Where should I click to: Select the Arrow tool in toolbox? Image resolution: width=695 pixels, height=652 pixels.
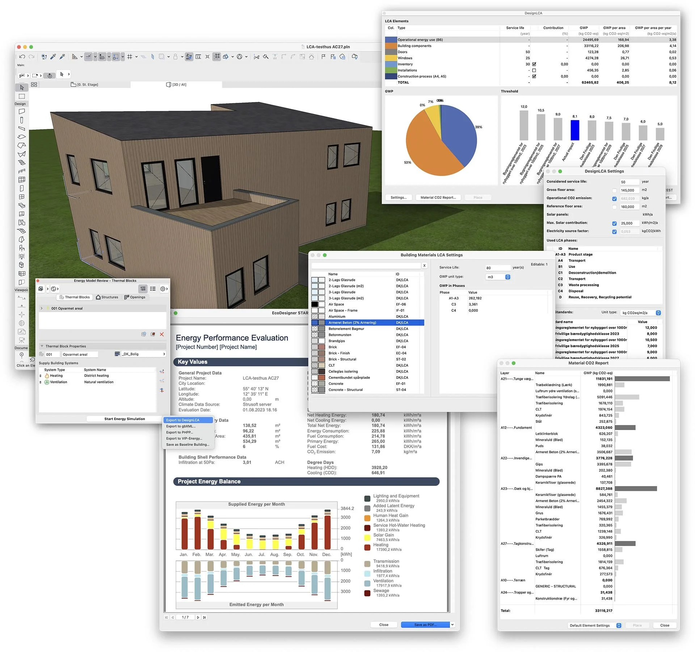click(22, 88)
